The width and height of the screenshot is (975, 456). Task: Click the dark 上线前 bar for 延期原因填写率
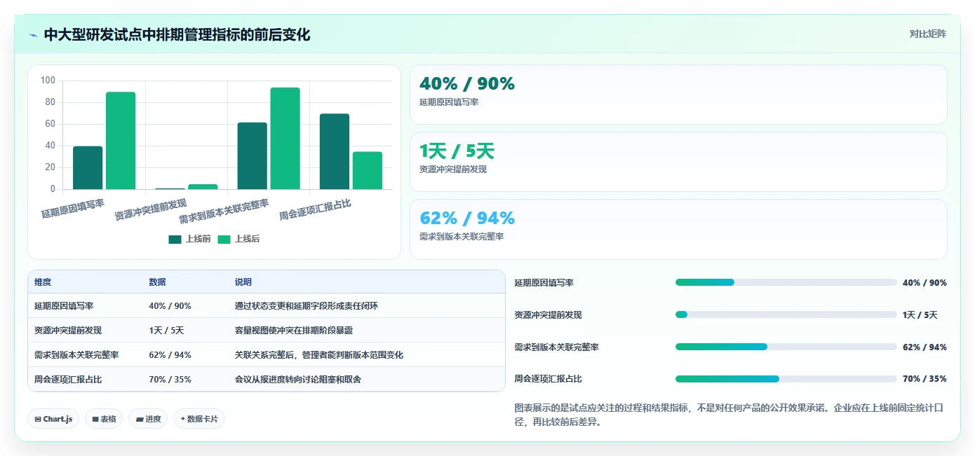pyautogui.click(x=88, y=167)
